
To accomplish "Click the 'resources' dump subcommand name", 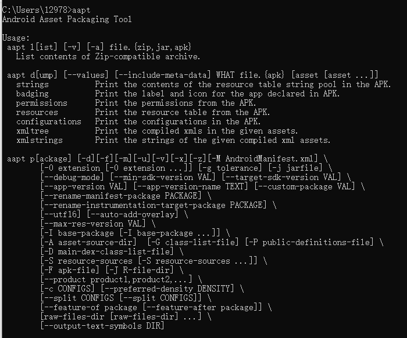I will click(37, 112).
